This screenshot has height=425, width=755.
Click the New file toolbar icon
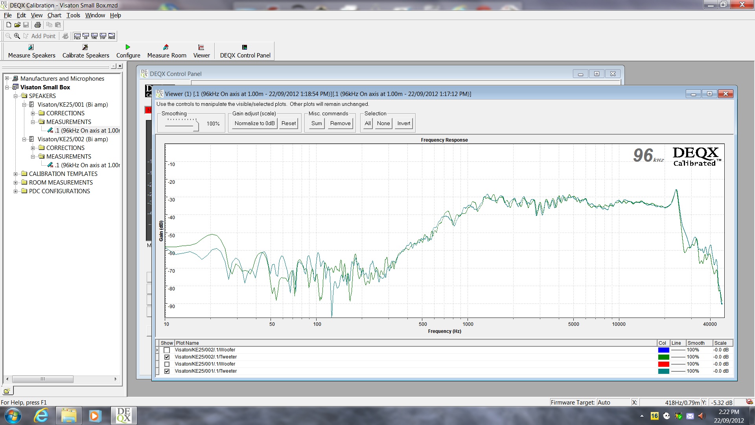[9, 25]
